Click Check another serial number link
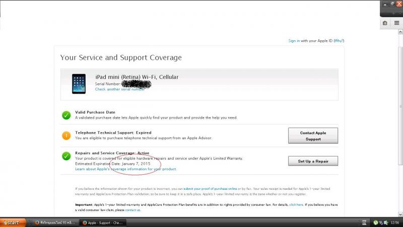This screenshot has width=403, height=227. (120, 89)
